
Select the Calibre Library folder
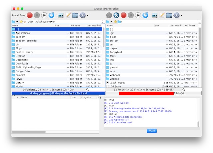click(x=57, y=52)
